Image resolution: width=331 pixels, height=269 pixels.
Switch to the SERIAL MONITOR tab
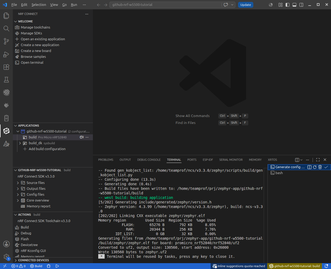(231, 160)
